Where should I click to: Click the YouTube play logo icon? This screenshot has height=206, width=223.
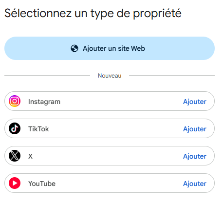[15, 183]
